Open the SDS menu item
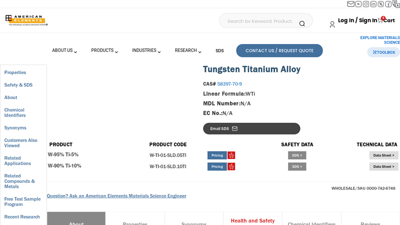The height and width of the screenshot is (225, 400). pos(219,51)
